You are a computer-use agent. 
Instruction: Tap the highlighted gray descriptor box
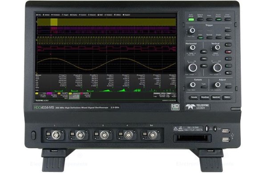[74, 95]
